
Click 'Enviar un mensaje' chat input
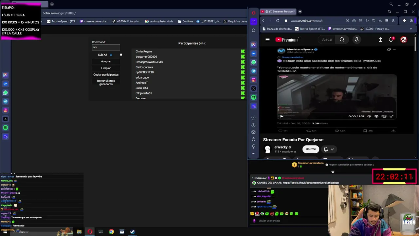[x=288, y=221]
